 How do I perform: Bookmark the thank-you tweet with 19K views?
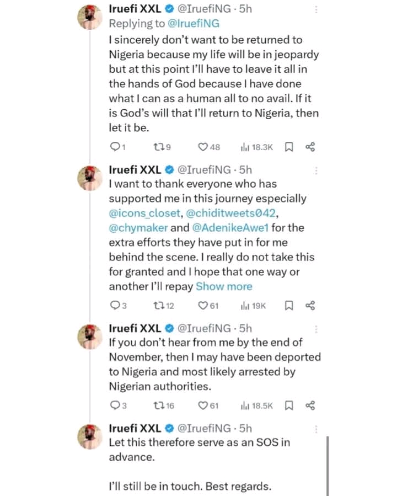[288, 305]
